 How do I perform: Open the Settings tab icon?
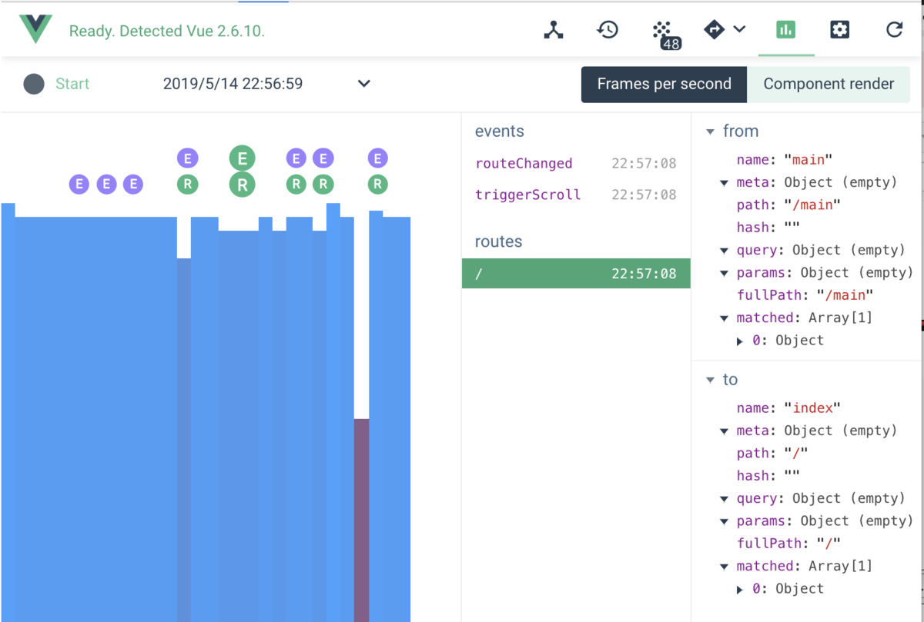(x=839, y=30)
